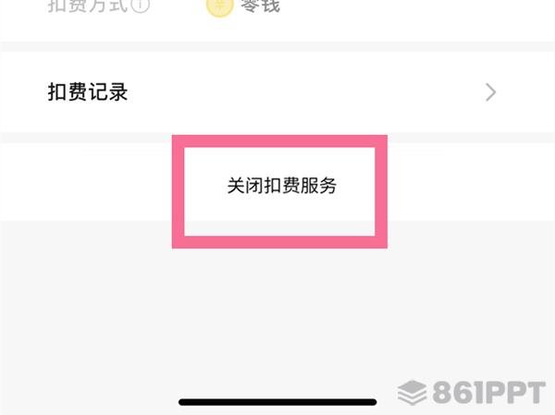Tap the black home indicator bar

pyautogui.click(x=277, y=402)
